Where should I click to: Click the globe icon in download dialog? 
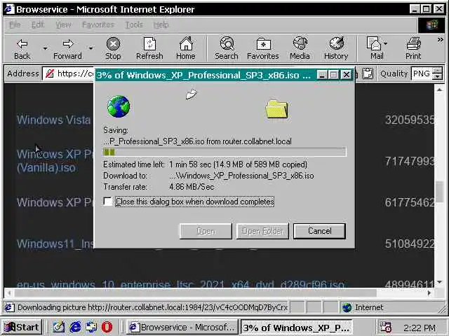point(119,106)
